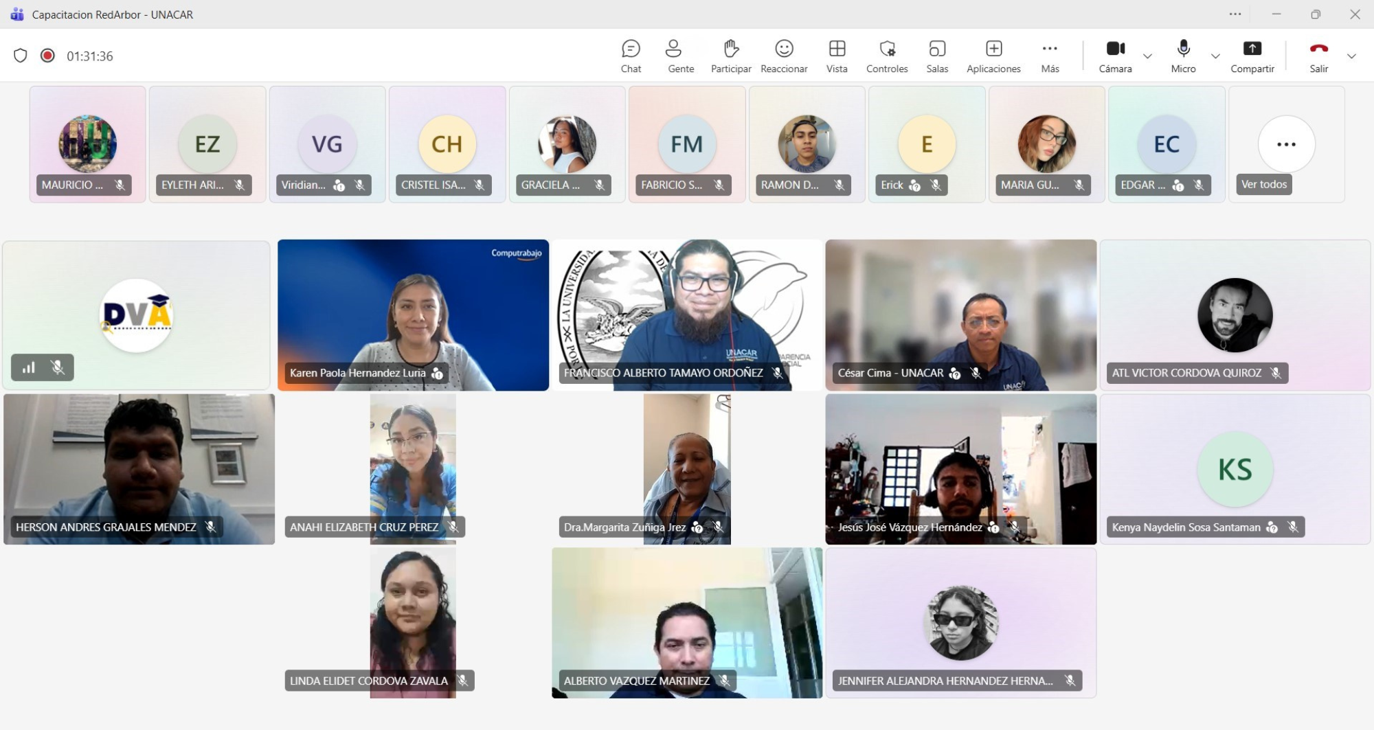
Task: Select Karen Paola Hernandez Luria video tile
Action: (413, 315)
